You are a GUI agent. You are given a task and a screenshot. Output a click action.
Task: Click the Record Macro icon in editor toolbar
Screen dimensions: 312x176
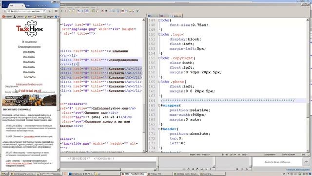(x=102, y=11)
